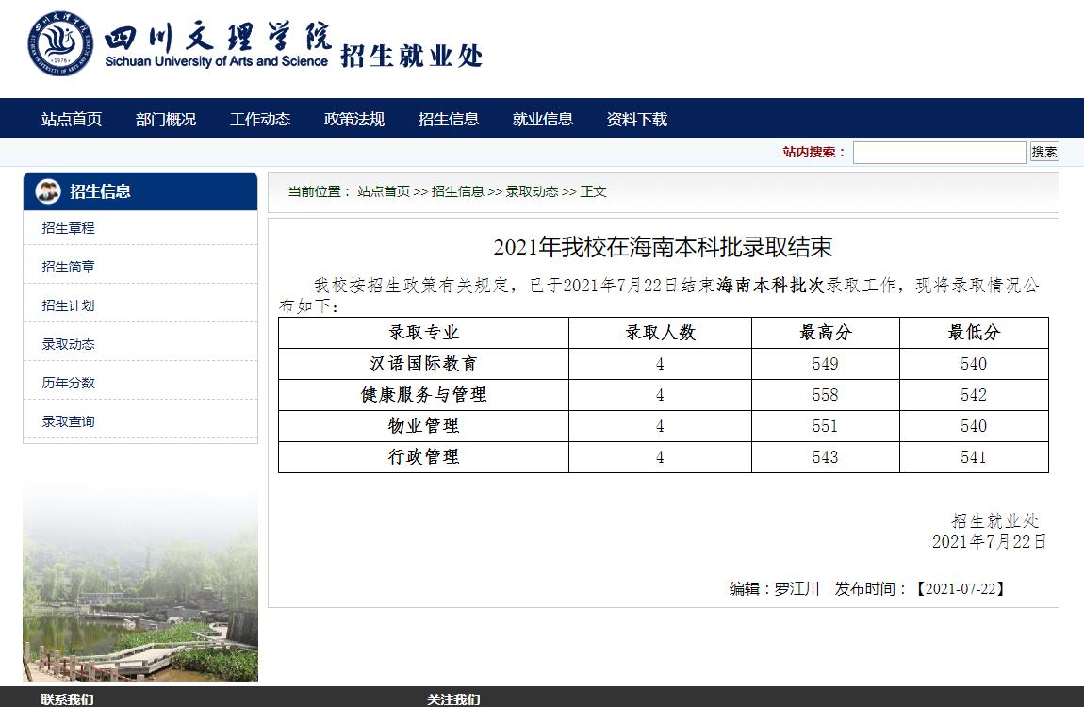Click the 最低分 column header
The width and height of the screenshot is (1084, 707).
(x=974, y=333)
